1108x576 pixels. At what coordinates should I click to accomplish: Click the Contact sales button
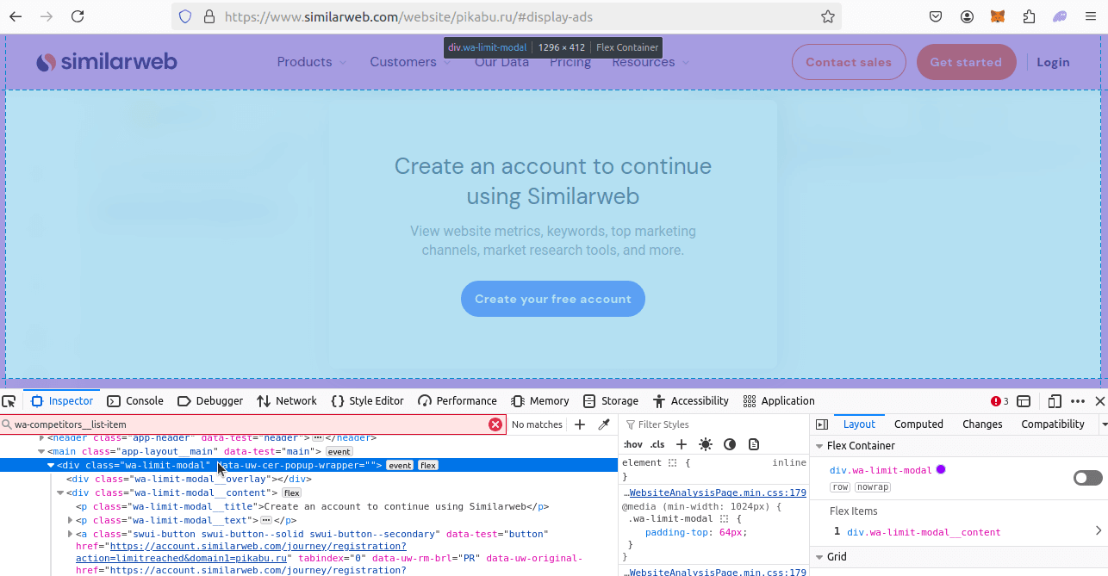(x=849, y=62)
